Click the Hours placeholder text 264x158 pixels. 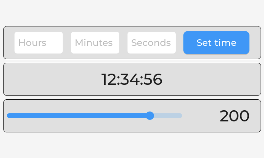click(x=32, y=43)
